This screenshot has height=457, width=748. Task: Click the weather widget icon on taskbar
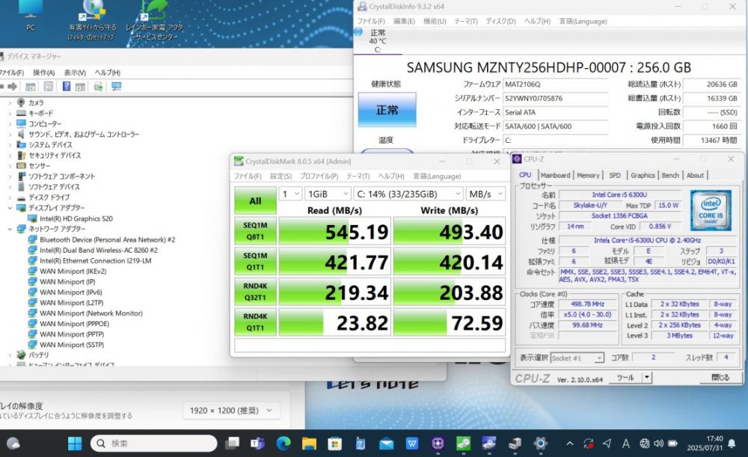13,444
